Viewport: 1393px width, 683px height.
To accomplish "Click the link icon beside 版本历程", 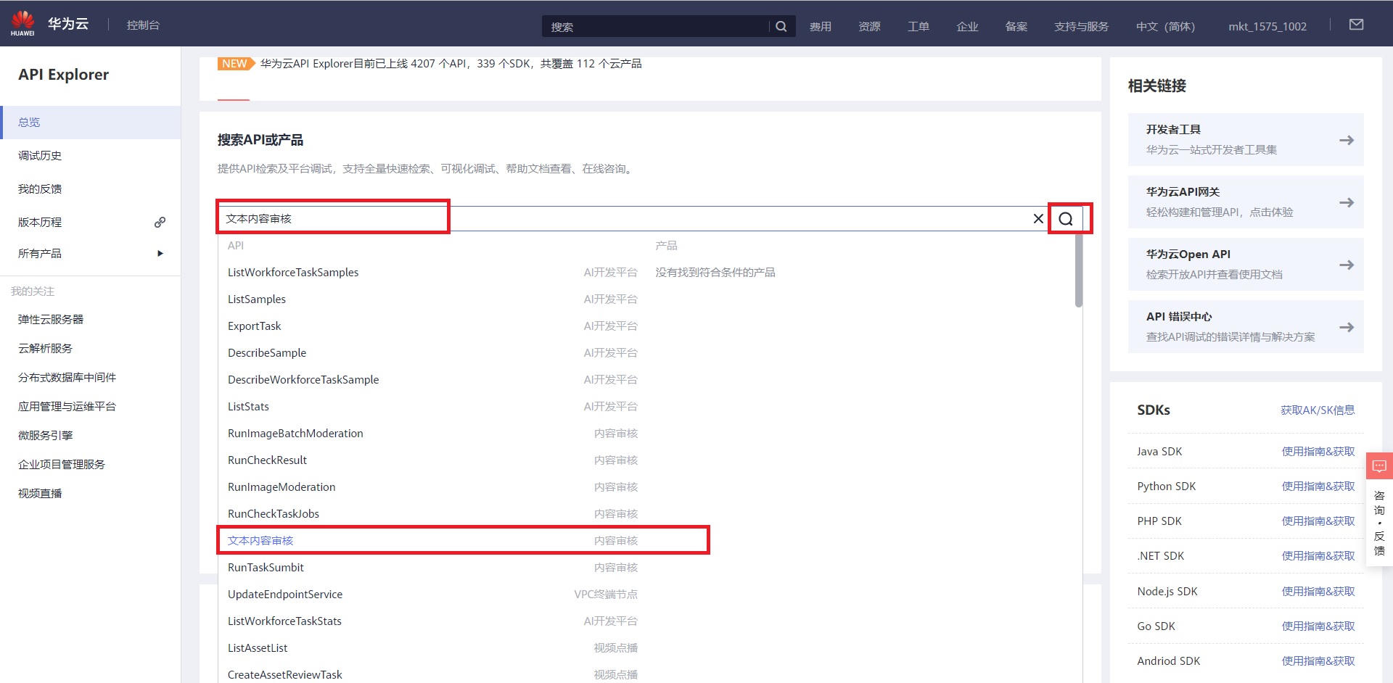I will pos(160,222).
